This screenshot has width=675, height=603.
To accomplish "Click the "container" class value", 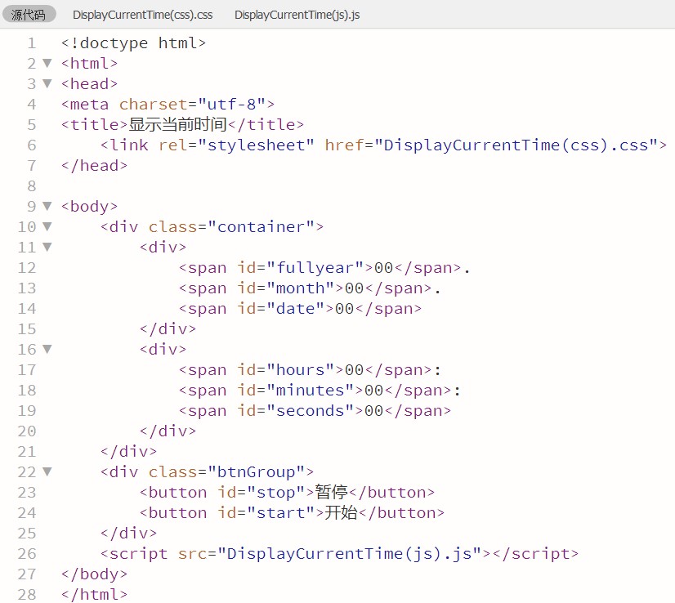I will (x=261, y=227).
